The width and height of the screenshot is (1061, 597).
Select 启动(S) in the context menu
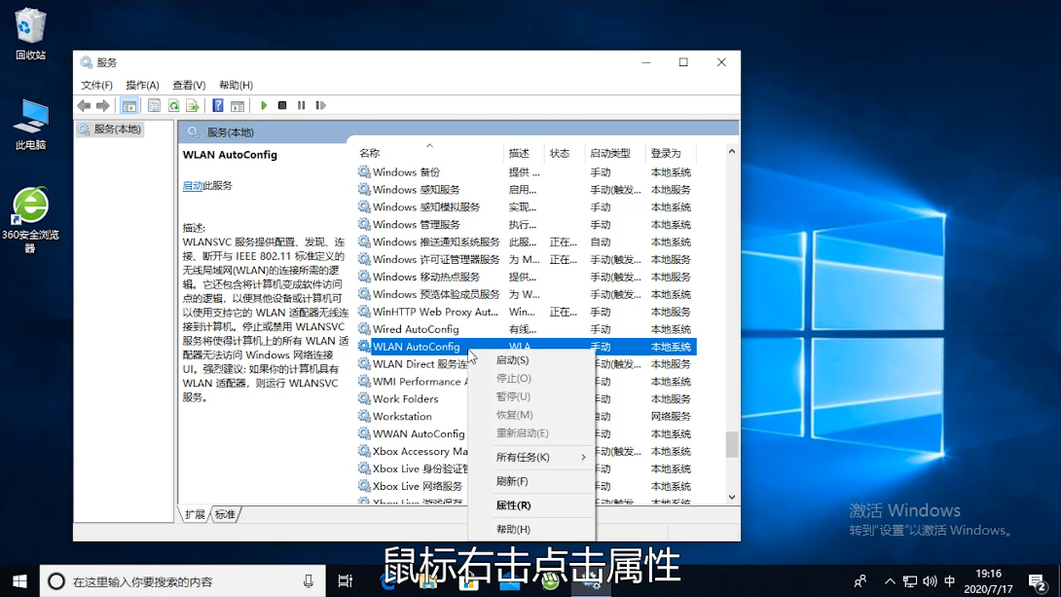pyautogui.click(x=512, y=360)
